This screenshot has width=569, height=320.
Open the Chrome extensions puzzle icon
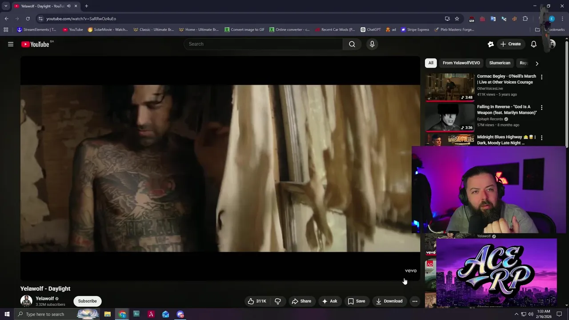[x=525, y=19]
